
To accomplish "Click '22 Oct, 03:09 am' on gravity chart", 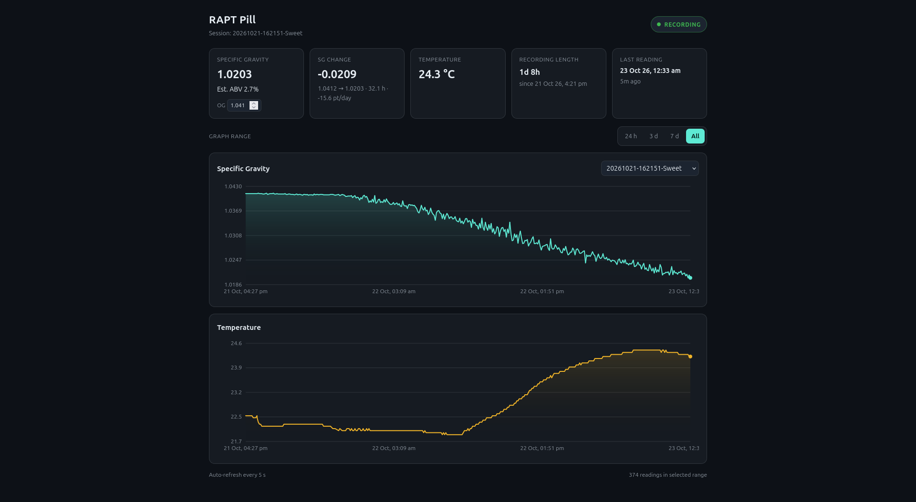I will coord(394,291).
